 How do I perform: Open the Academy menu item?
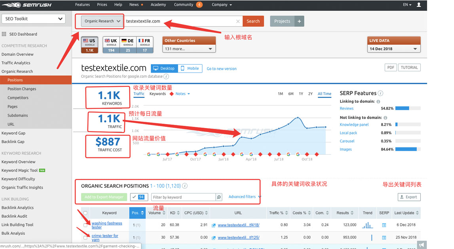[x=158, y=5]
